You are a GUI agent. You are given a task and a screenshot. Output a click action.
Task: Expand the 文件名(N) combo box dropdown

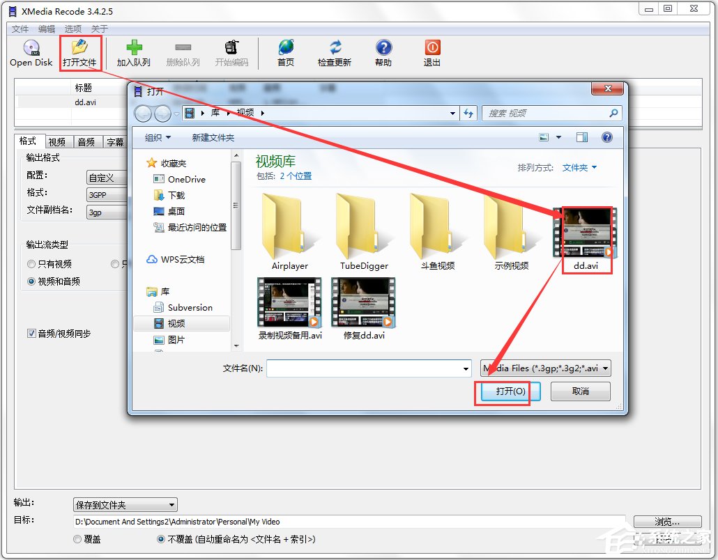tap(464, 368)
